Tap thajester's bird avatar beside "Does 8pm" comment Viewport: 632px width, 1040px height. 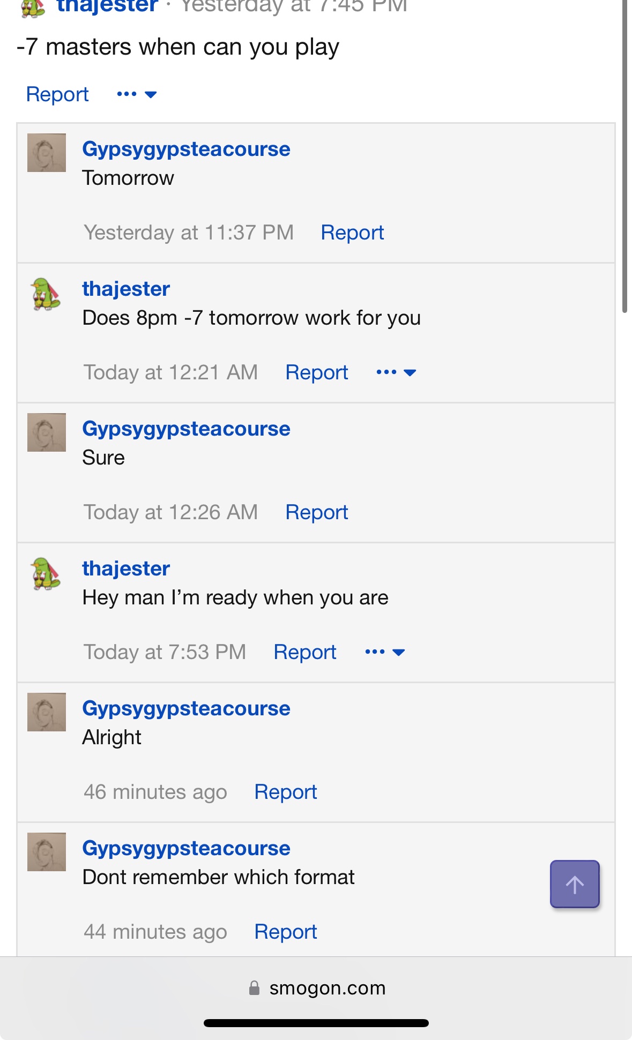46,294
